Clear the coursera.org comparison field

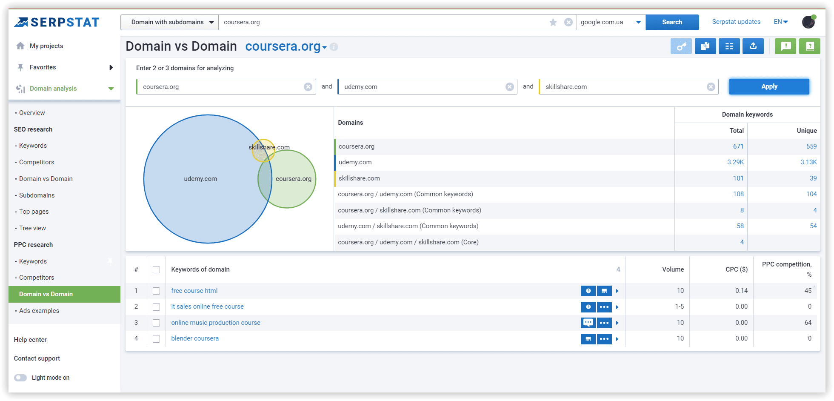click(x=308, y=87)
